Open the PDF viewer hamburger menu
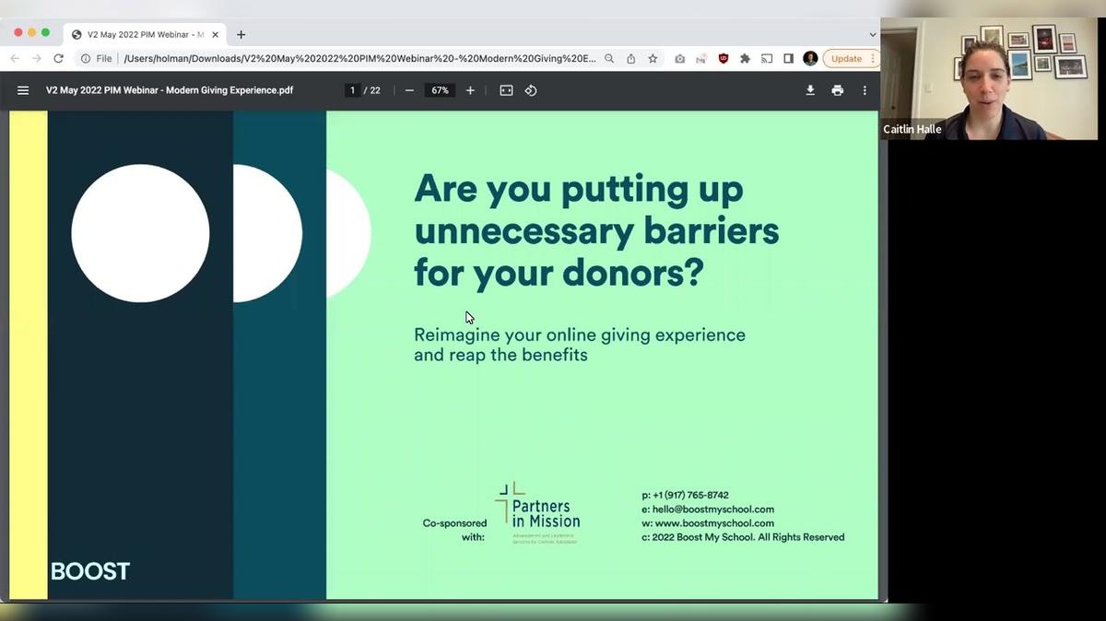 [23, 89]
